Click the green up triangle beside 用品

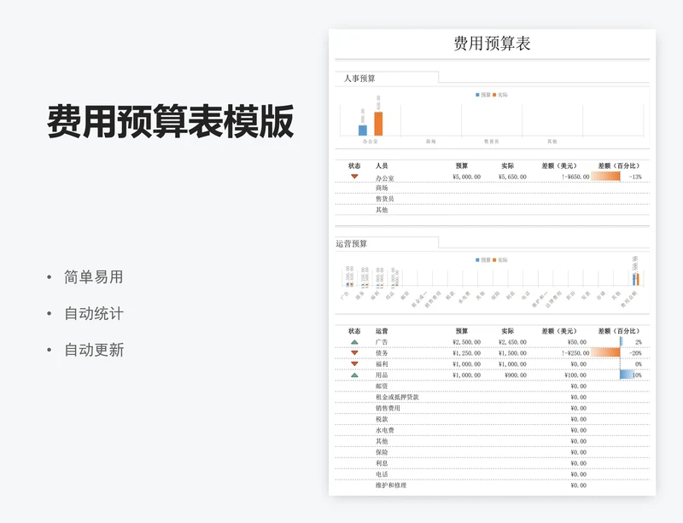point(354,375)
